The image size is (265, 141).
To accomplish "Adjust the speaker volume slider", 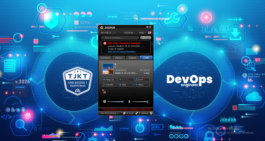I will (115, 102).
